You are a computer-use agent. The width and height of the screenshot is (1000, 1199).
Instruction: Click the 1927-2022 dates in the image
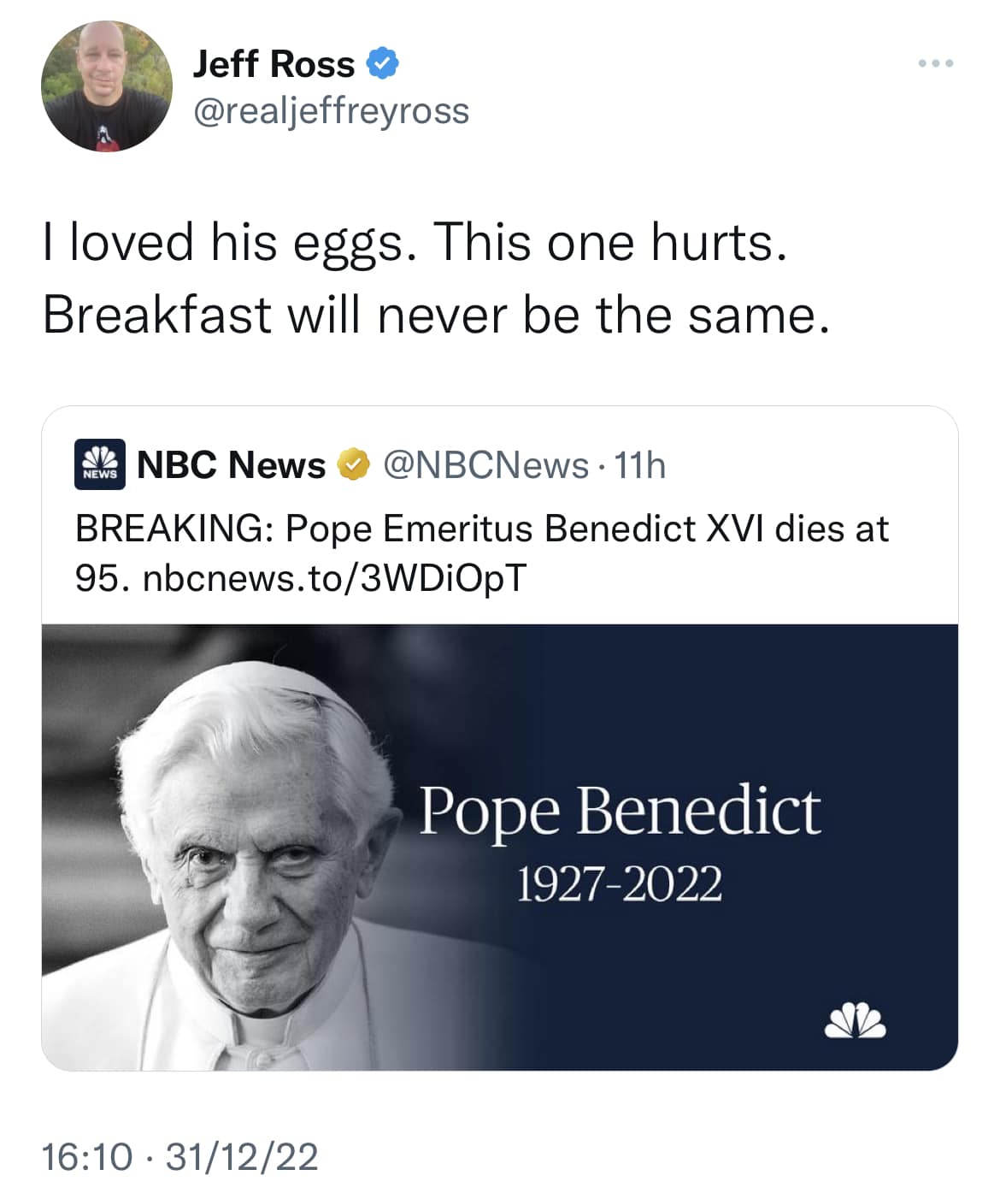[x=620, y=883]
